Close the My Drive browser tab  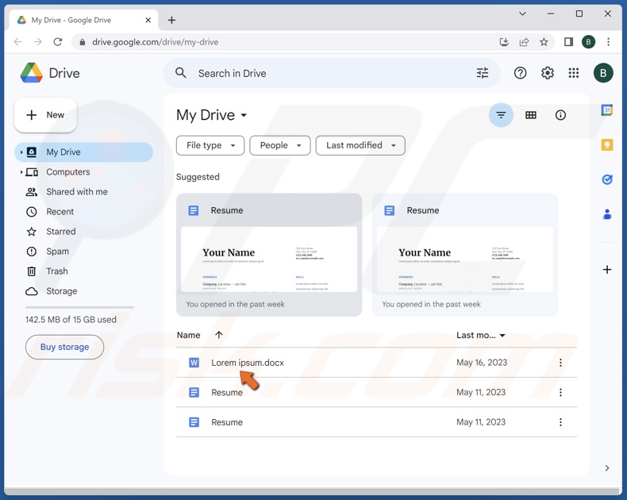(x=148, y=20)
